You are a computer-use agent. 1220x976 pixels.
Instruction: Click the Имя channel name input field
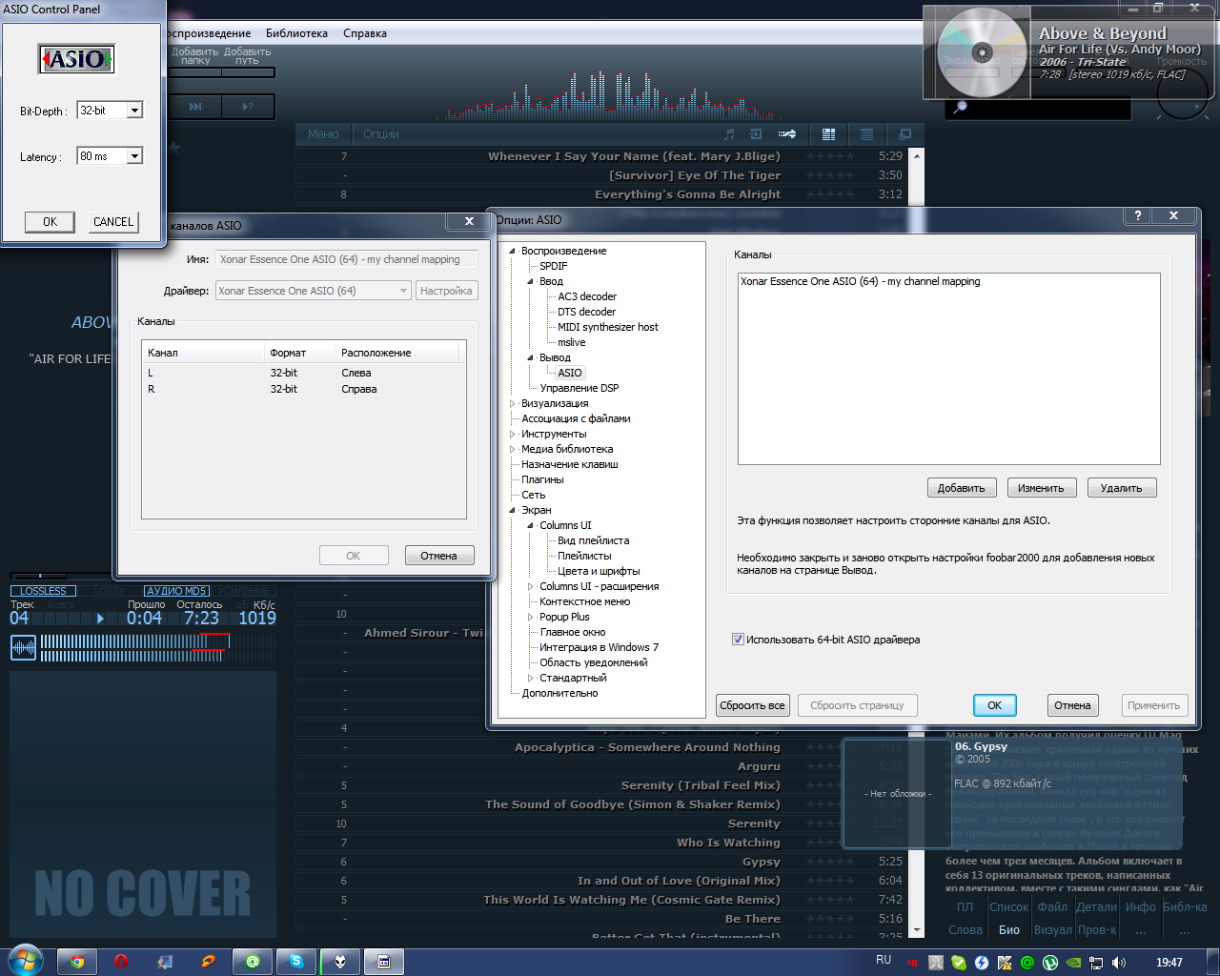pos(347,259)
